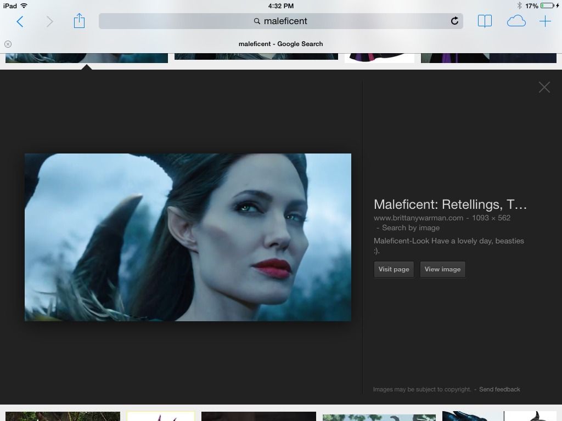562x421 pixels.
Task: Tap the Safari forward arrow
Action: pos(50,21)
